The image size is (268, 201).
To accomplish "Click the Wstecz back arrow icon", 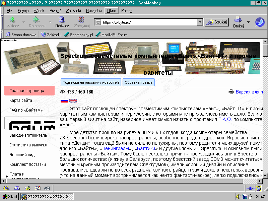I will pyautogui.click(x=12, y=19).
